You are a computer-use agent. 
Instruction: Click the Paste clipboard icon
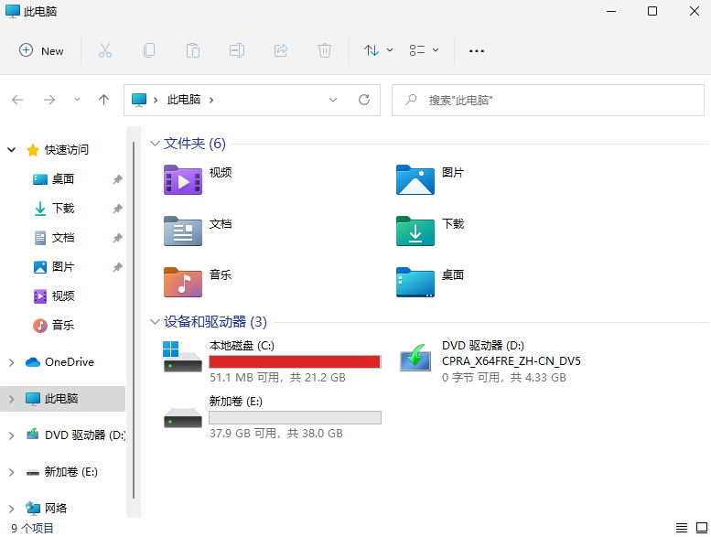tap(193, 50)
